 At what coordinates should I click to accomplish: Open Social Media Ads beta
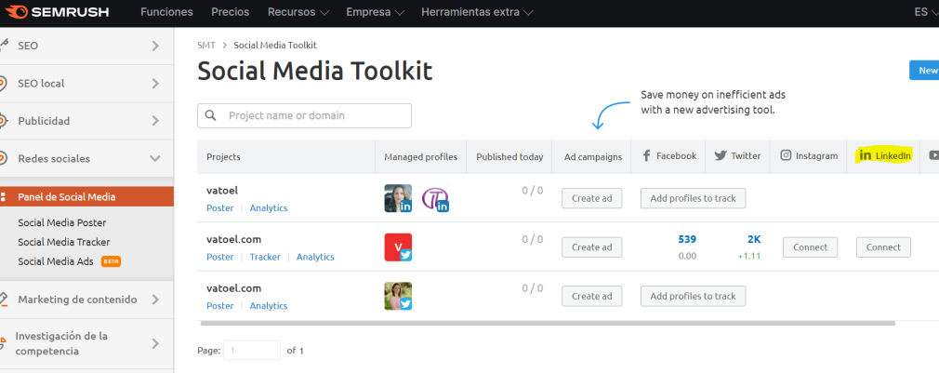pos(69,261)
